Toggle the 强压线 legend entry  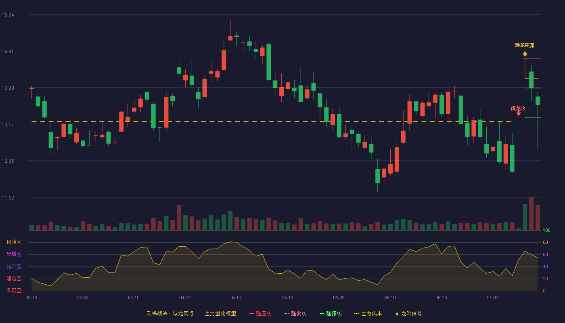click(260, 313)
